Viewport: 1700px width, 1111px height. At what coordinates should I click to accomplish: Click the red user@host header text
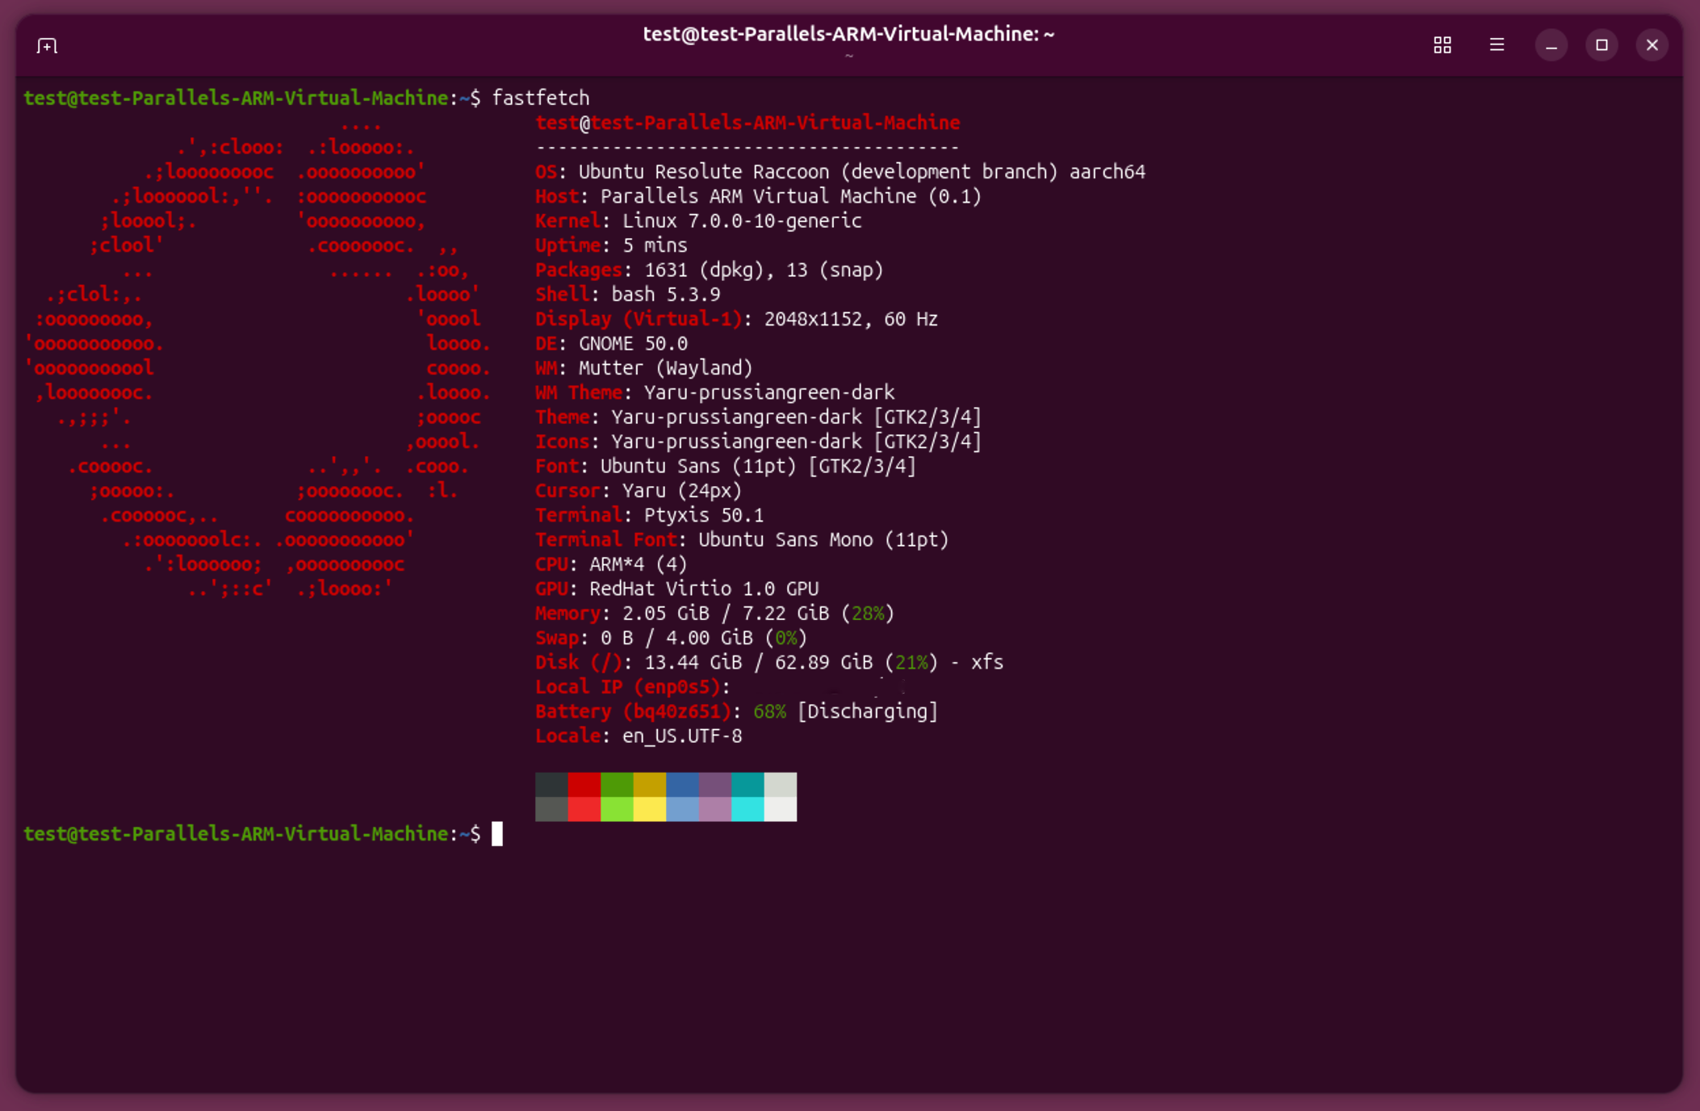pos(747,123)
